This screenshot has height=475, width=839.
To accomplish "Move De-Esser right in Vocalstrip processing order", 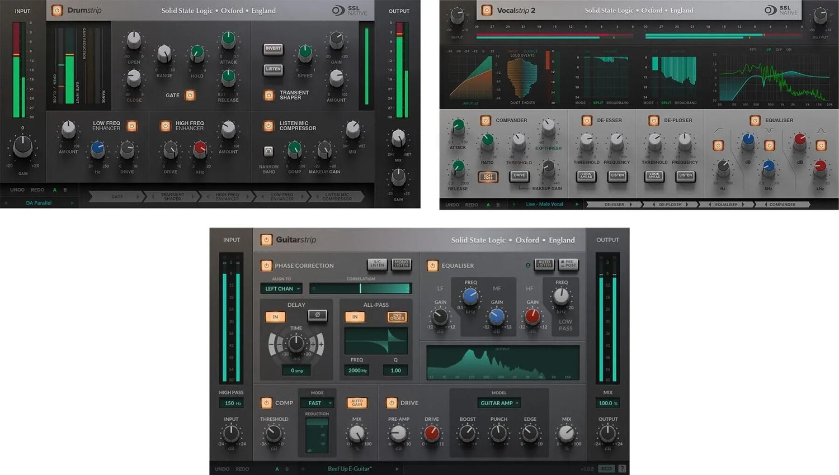I will tap(631, 205).
